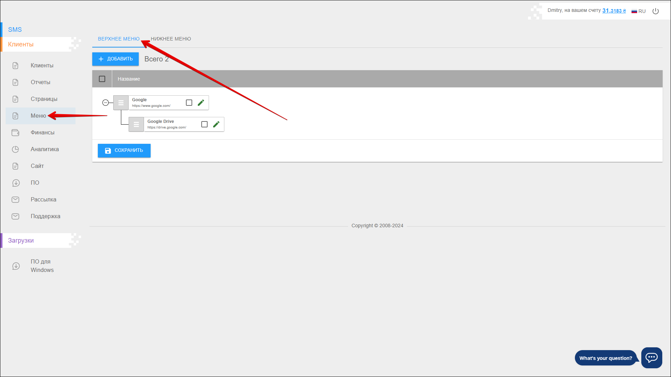Open Финансы wallet icon in sidebar
The image size is (671, 377).
pyautogui.click(x=15, y=133)
